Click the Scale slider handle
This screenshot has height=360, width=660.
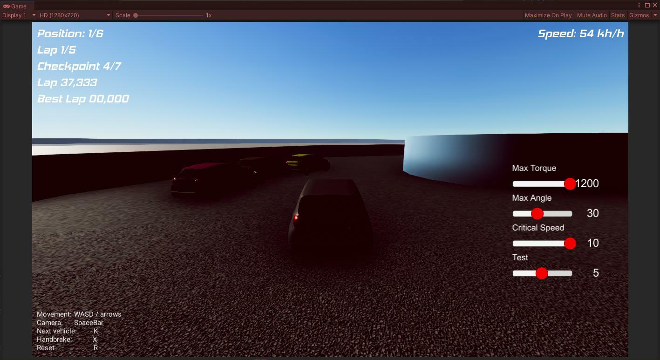coord(136,15)
